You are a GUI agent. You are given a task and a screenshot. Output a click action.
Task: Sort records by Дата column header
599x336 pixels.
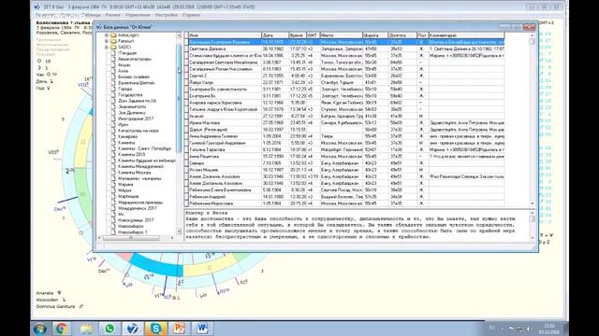(x=274, y=35)
